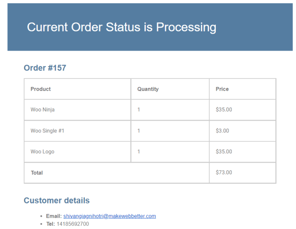Click the Current Order Status header title
Viewport: 296px width, 229px height.
point(122,27)
